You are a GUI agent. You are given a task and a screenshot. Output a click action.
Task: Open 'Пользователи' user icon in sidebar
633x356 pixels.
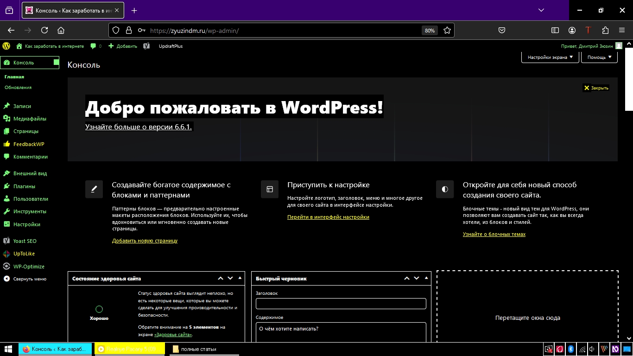6,199
